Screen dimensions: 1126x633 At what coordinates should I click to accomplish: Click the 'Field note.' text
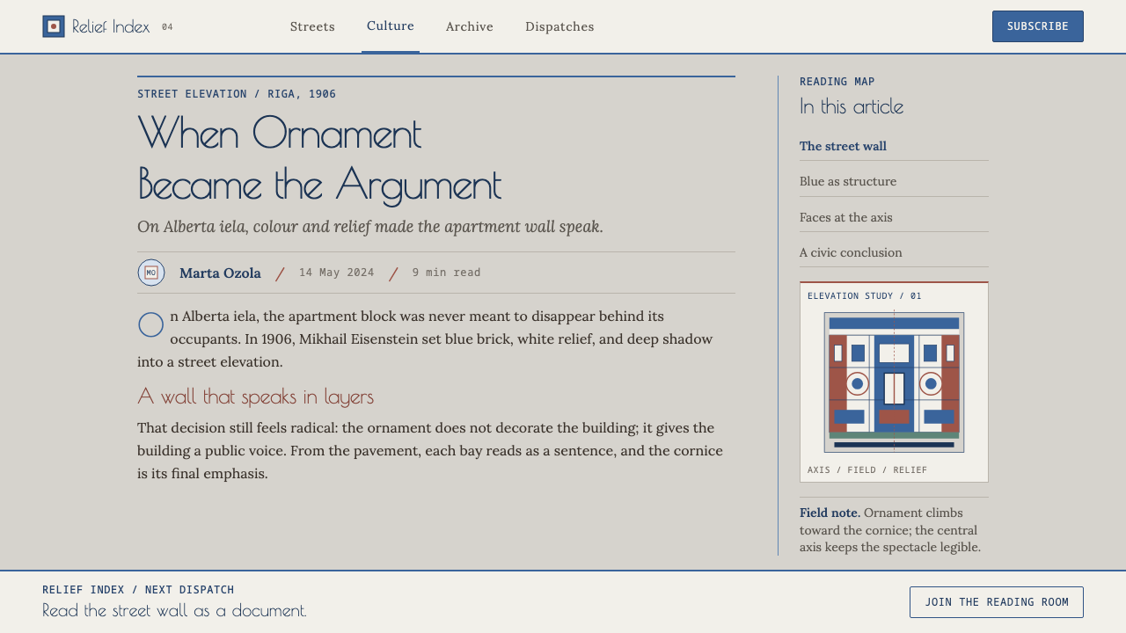pos(830,513)
